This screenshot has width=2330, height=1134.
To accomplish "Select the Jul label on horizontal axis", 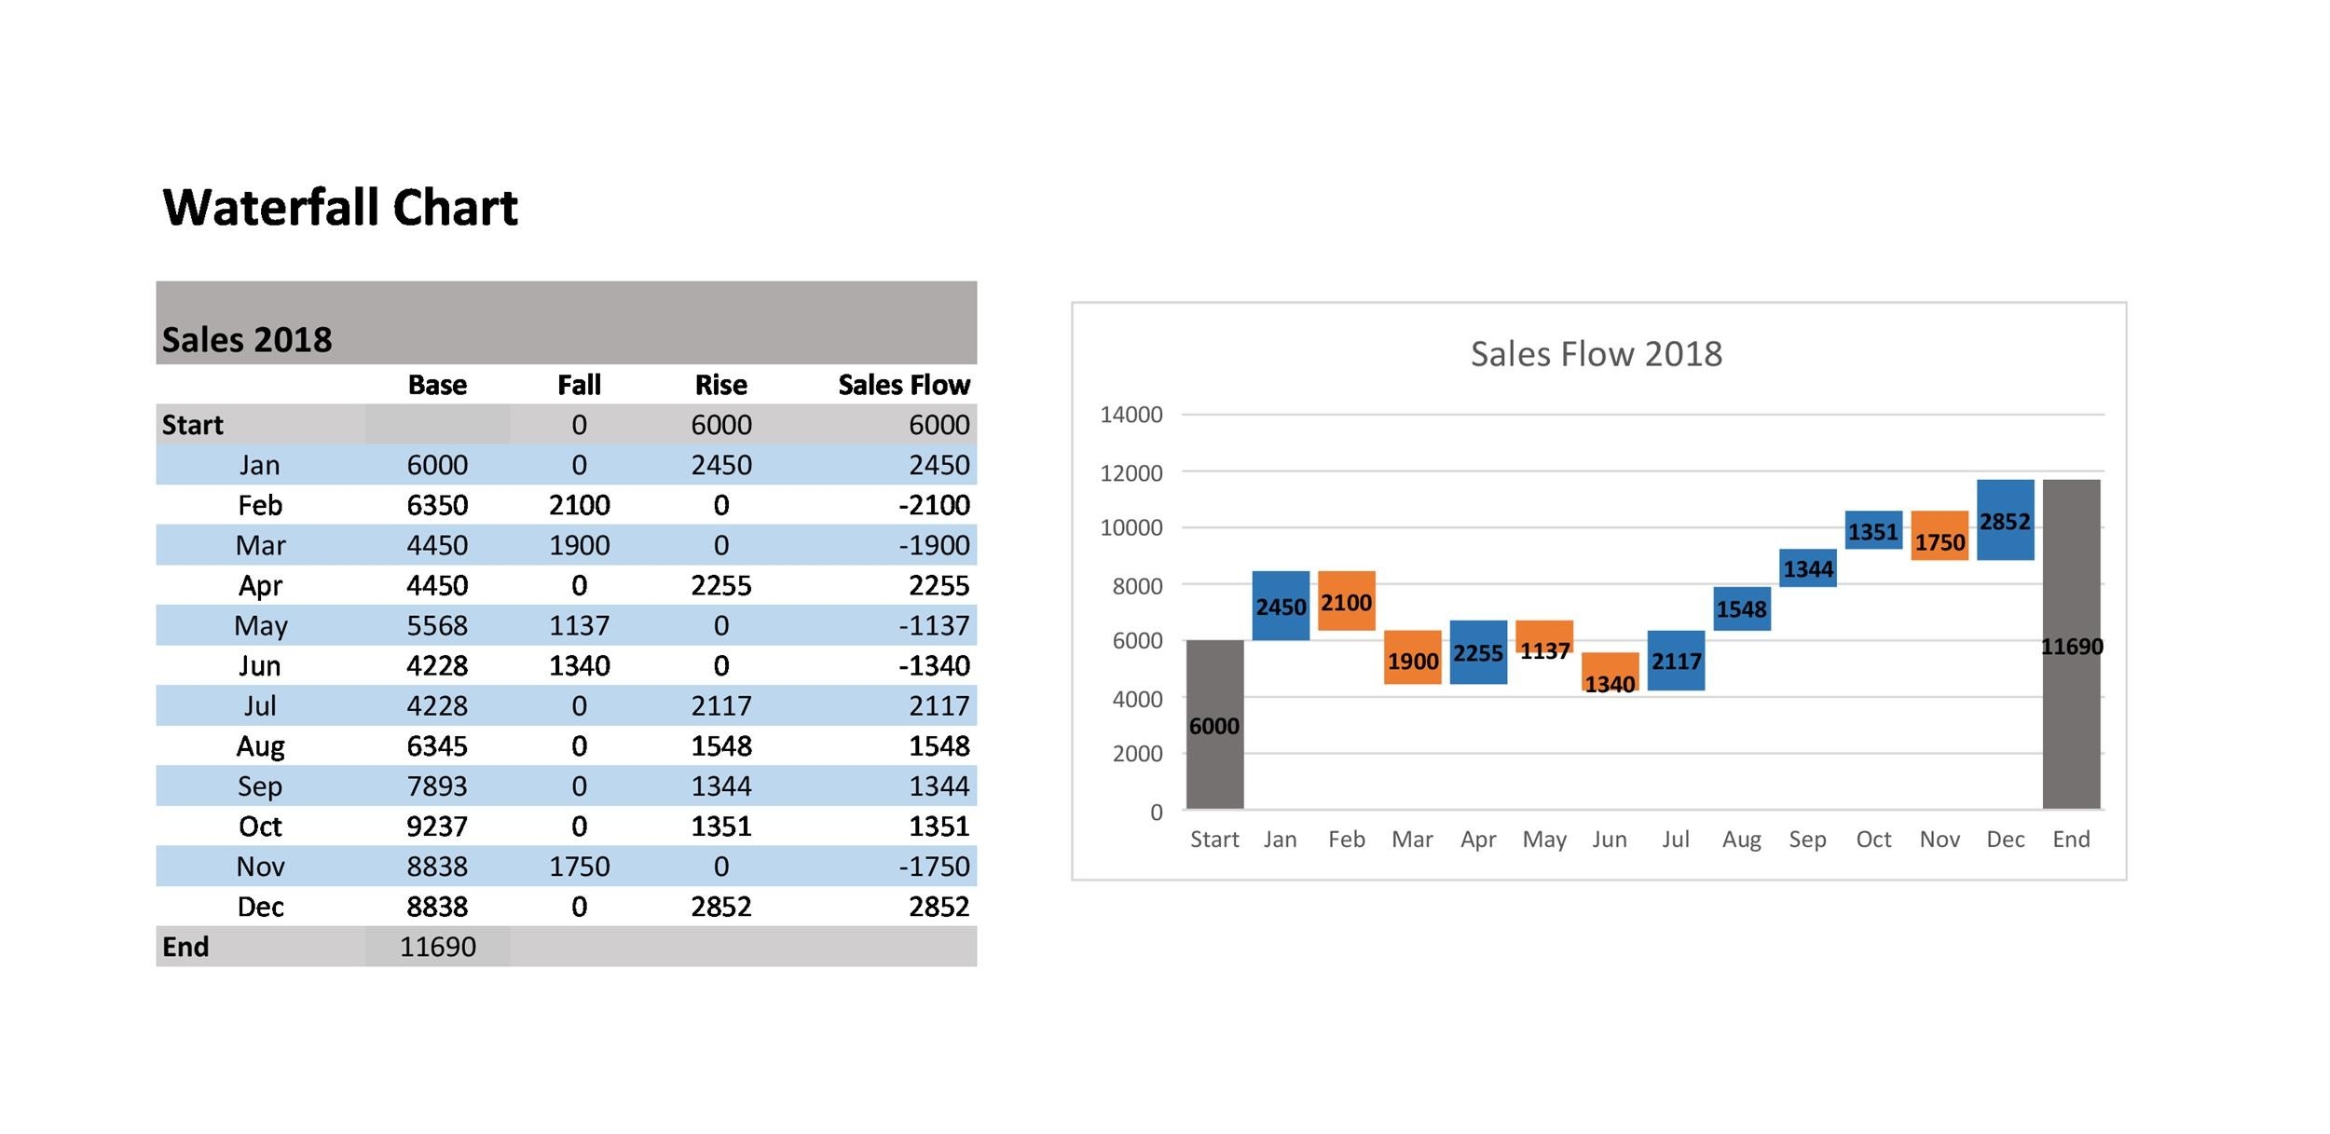I will click(x=1675, y=839).
